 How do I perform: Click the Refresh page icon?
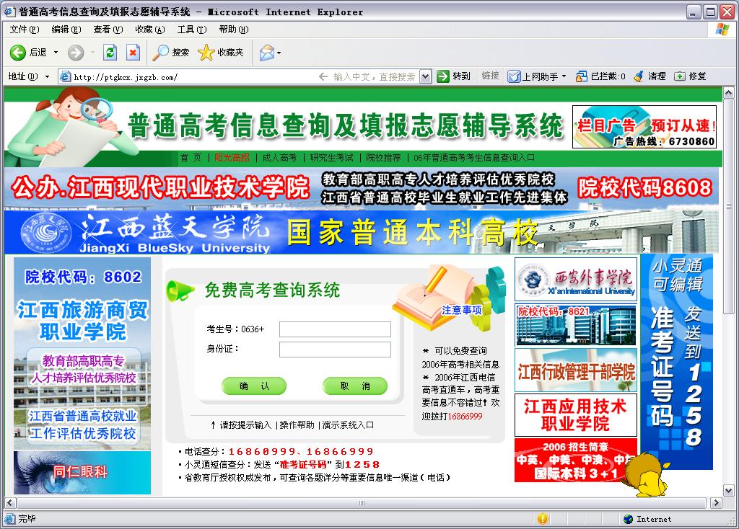110,53
